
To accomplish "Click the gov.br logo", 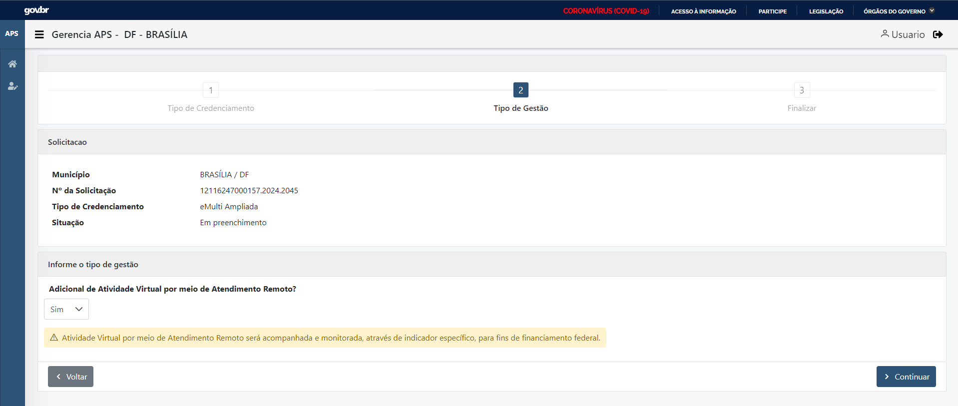I will [x=36, y=10].
